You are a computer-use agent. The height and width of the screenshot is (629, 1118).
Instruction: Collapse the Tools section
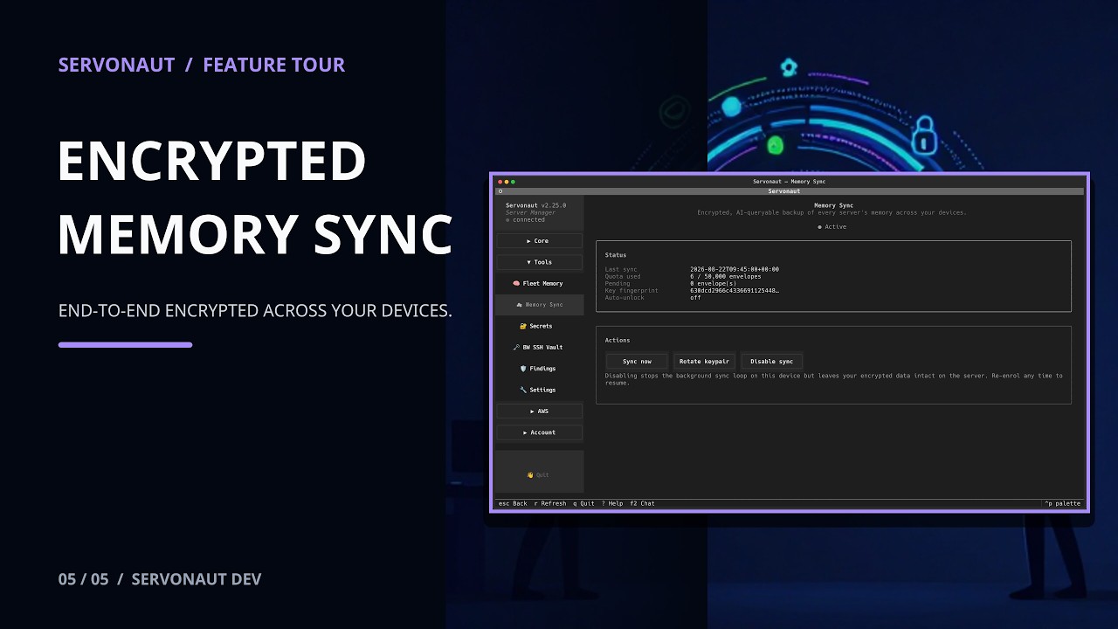point(539,262)
